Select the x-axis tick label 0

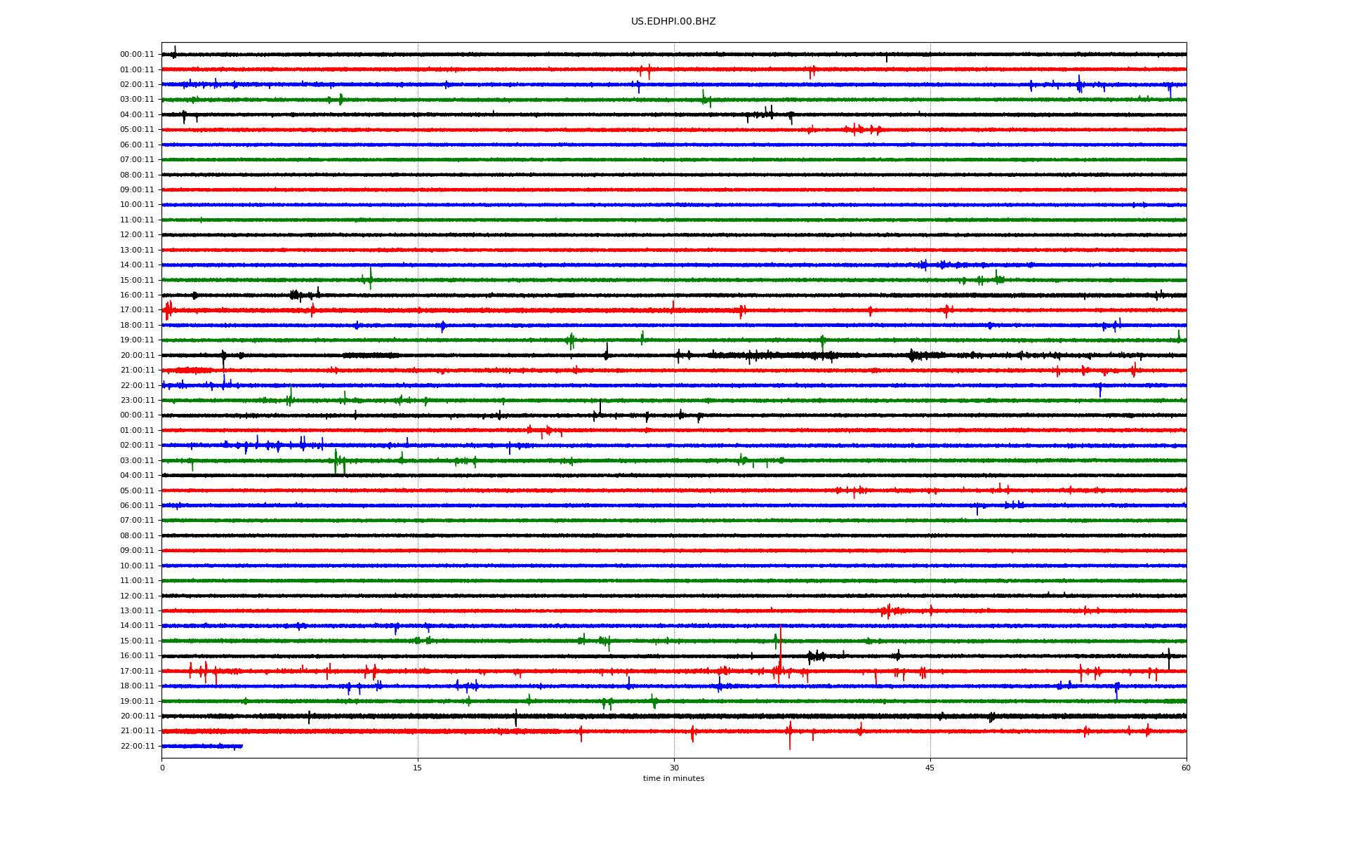pos(162,768)
